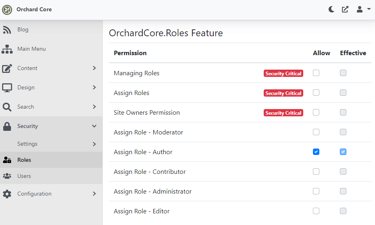The height and width of the screenshot is (225, 375).
Task: Open the Search menu label
Action: 25,107
